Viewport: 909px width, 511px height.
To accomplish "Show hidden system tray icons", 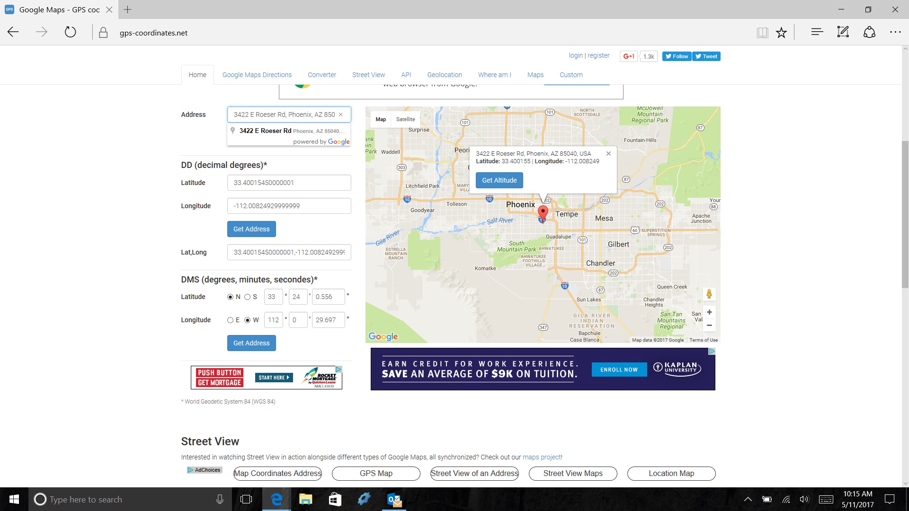I will tap(748, 499).
